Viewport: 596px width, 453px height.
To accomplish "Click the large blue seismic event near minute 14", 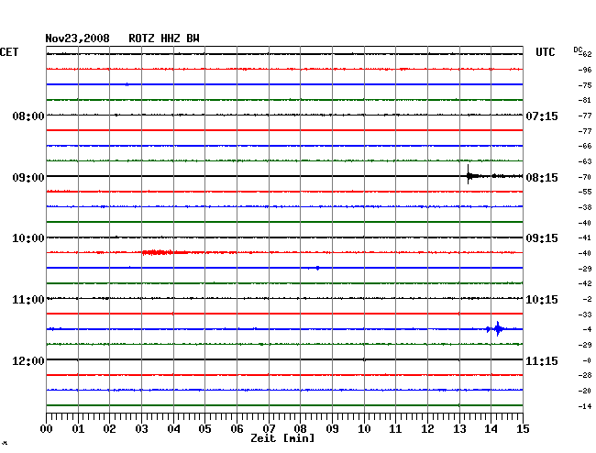I will 498,328.
